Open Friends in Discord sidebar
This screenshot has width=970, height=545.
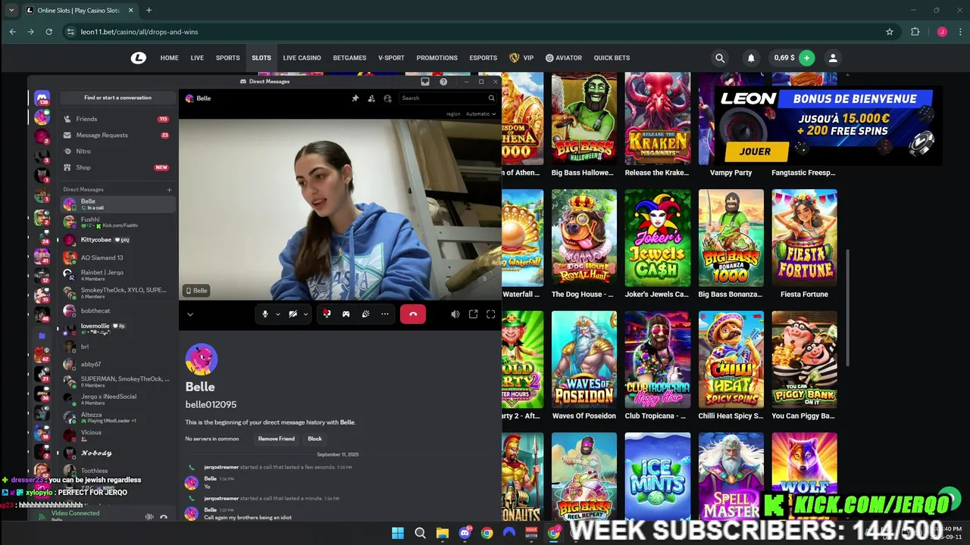click(117, 119)
